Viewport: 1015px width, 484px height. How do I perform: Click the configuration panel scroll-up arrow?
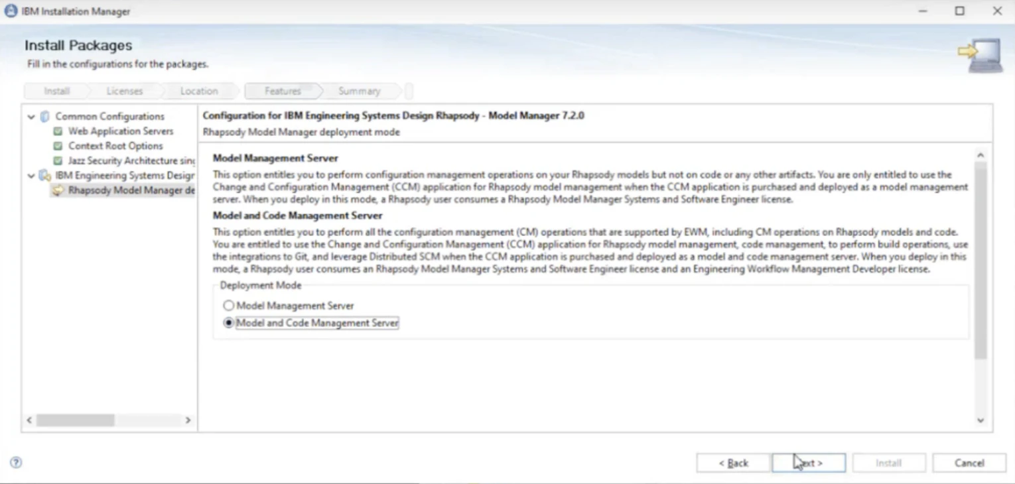coord(981,154)
